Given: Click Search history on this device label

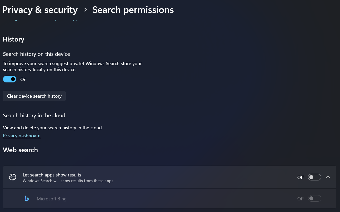Looking at the screenshot, I should (36, 54).
